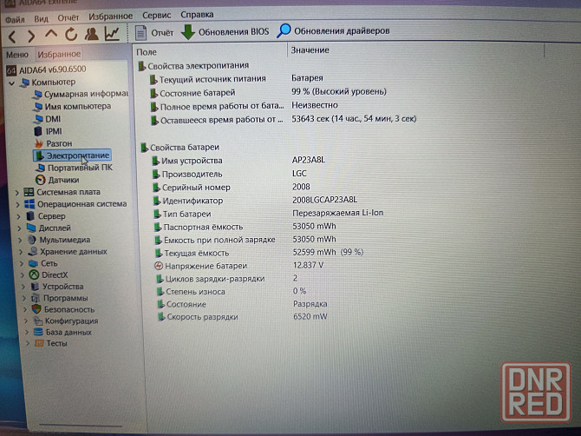Screen dimensions: 581x436
Task: Click the 12.837 V voltage value
Action: [x=308, y=265]
